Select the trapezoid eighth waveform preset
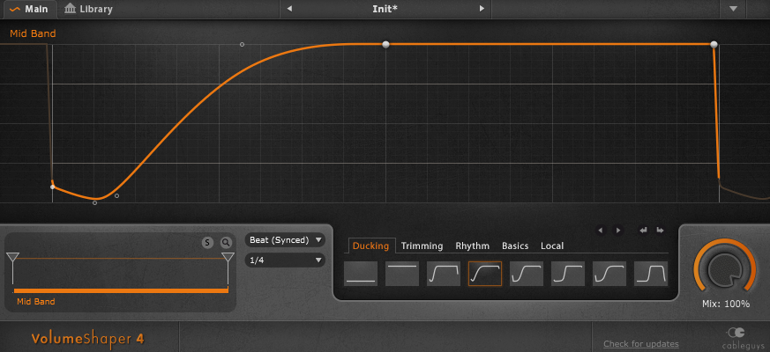The height and width of the screenshot is (352, 770). click(x=651, y=274)
